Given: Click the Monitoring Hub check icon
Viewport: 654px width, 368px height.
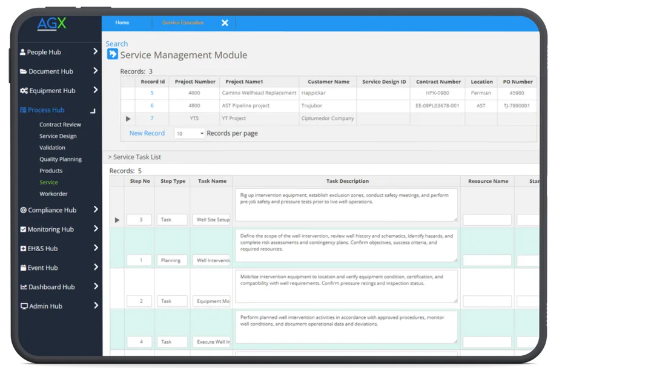Looking at the screenshot, I should [x=23, y=229].
